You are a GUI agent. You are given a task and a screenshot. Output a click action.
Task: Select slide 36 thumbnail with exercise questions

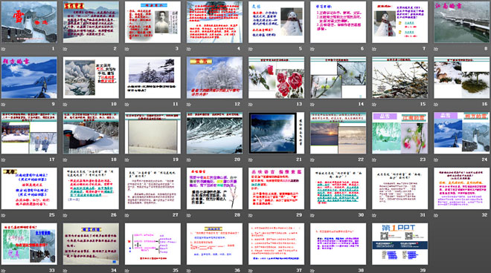(214, 244)
